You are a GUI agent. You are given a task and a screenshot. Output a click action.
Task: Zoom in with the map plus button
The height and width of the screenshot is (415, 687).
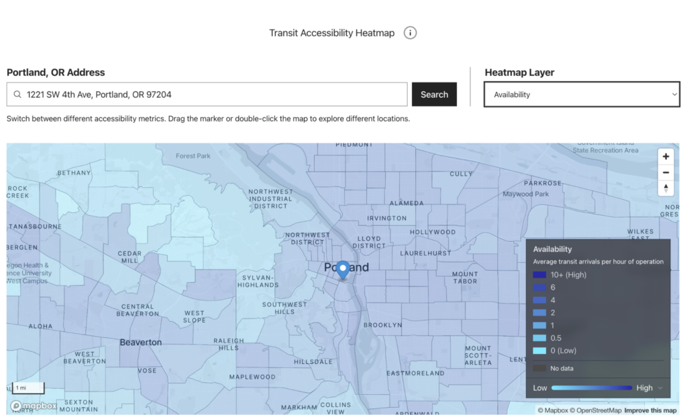pyautogui.click(x=666, y=156)
